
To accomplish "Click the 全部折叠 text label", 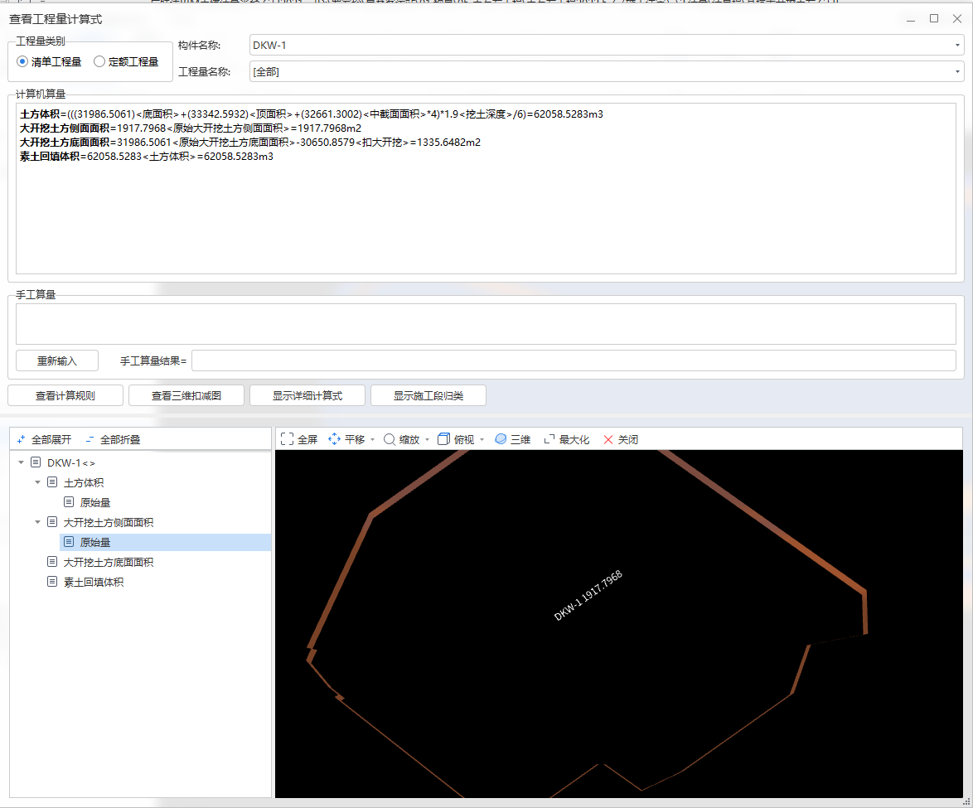I will 120,439.
